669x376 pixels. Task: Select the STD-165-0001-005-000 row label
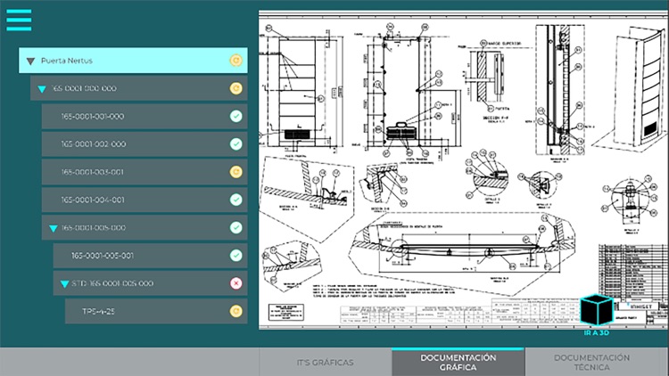pyautogui.click(x=112, y=283)
